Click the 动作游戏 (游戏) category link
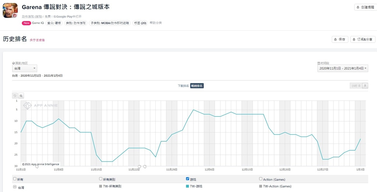Image resolution: width=377 pixels, height=192 pixels. pyautogui.click(x=32, y=17)
